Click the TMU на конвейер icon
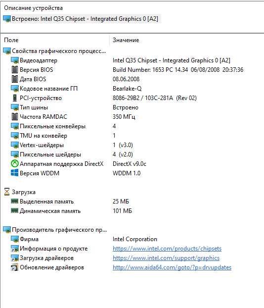The height and width of the screenshot is (308, 264). 15,136
